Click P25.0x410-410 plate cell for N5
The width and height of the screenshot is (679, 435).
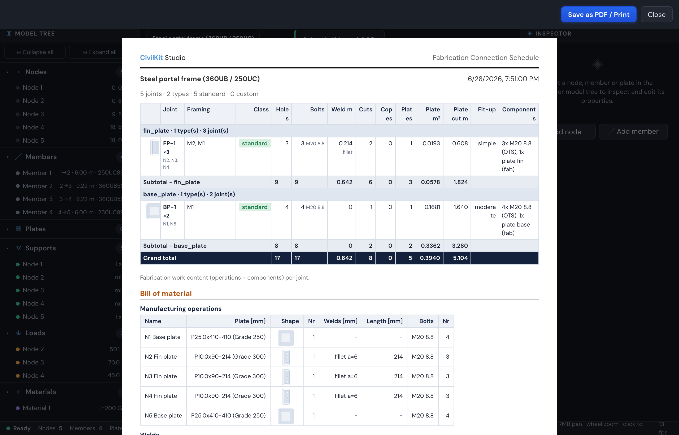coord(228,416)
